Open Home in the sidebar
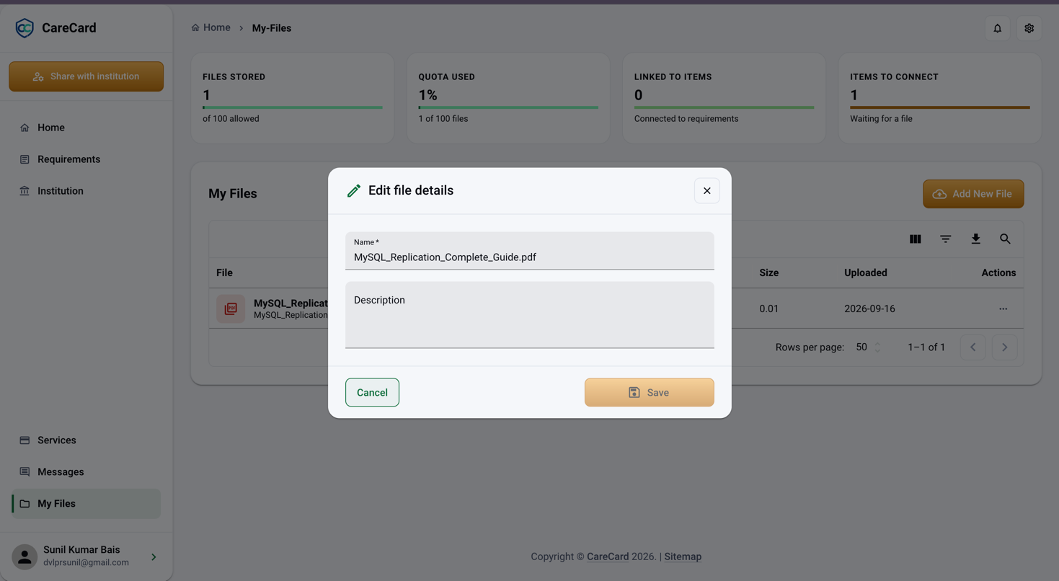The height and width of the screenshot is (581, 1059). click(86, 128)
